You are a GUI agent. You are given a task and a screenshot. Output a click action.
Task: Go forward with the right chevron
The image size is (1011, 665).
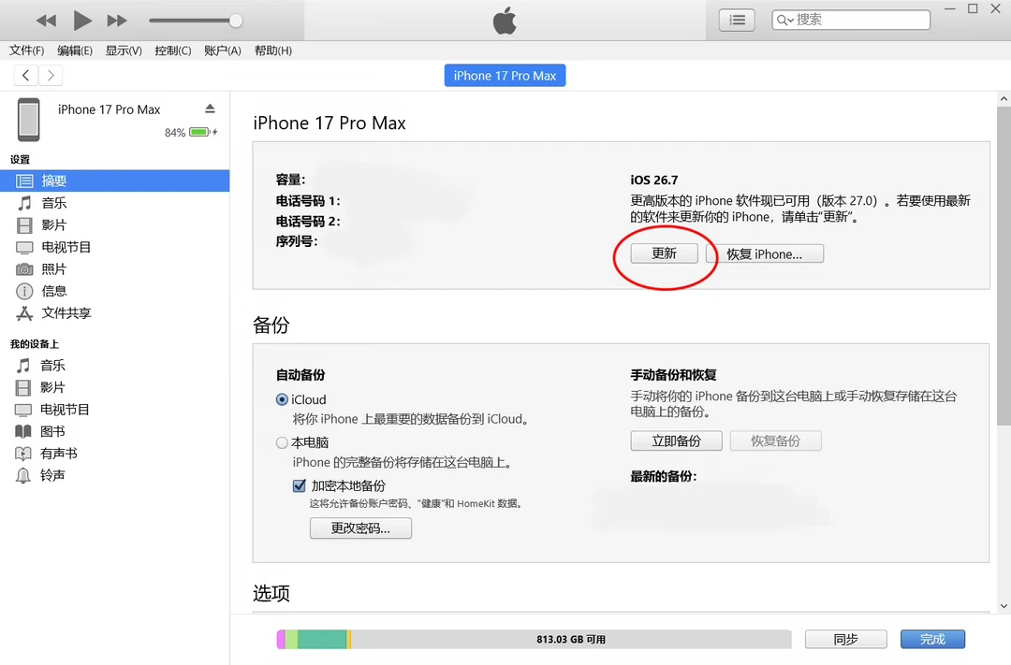(51, 76)
